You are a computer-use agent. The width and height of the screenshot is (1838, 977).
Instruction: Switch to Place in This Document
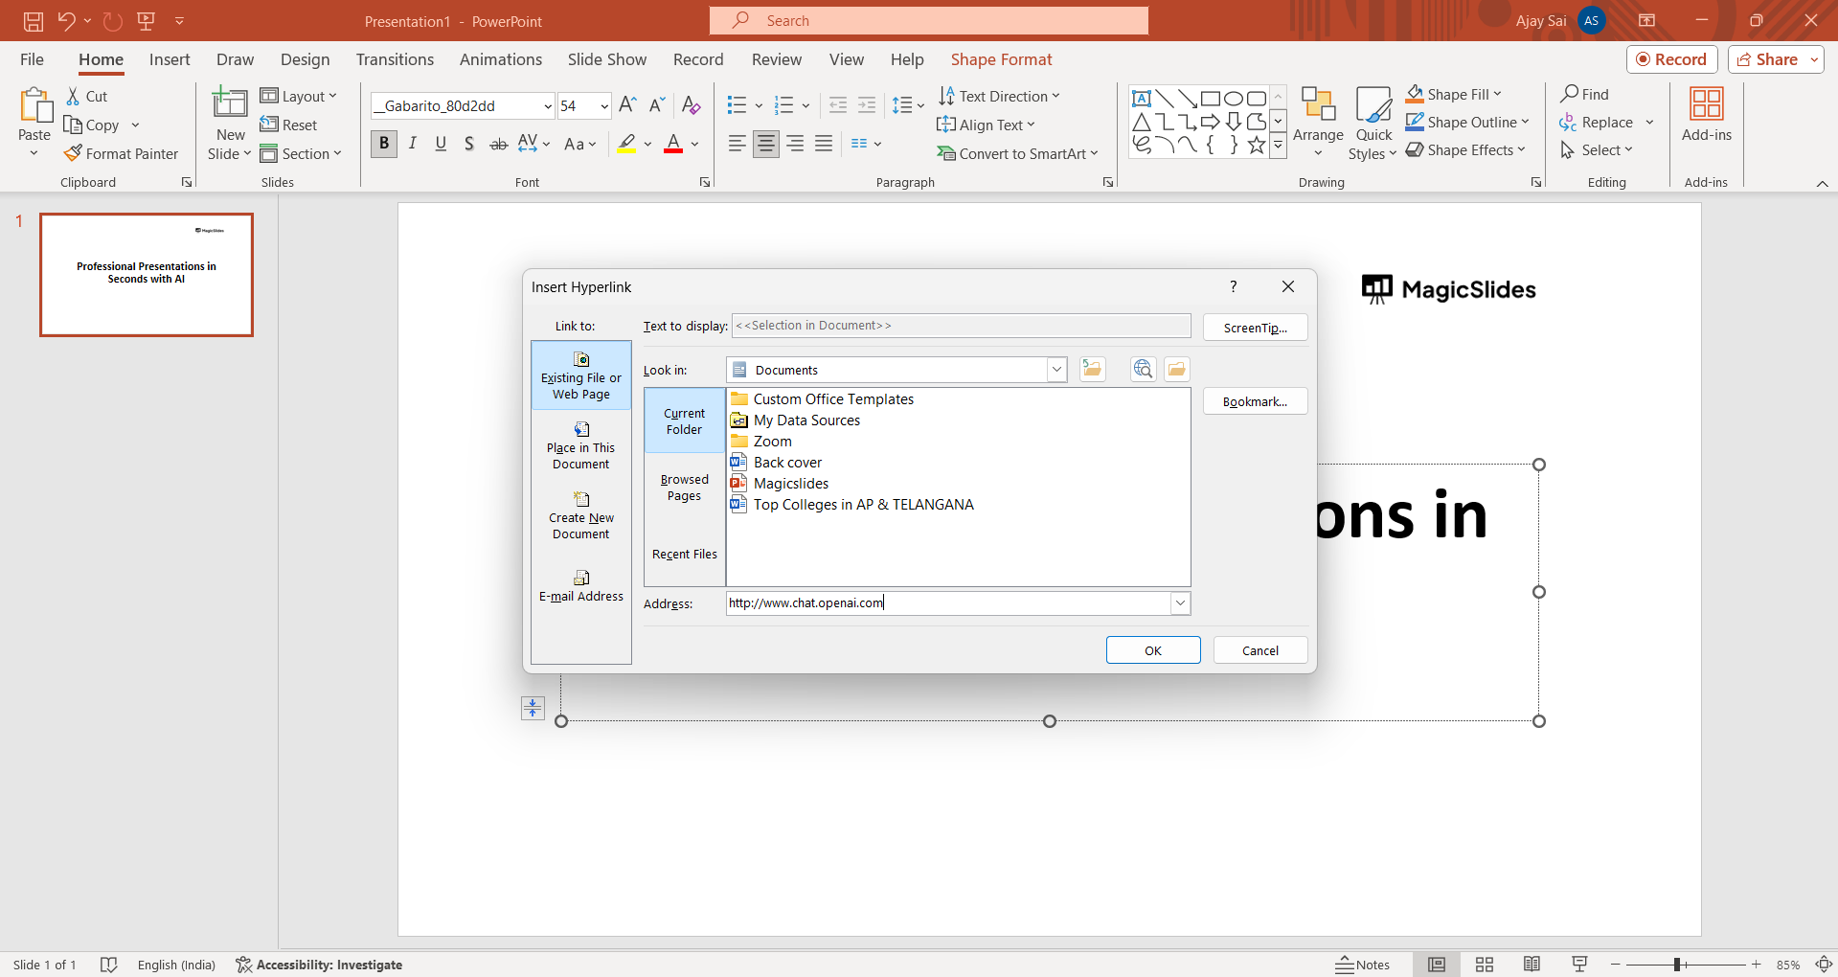[580, 446]
